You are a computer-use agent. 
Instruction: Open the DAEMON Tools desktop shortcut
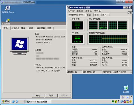tap(8, 9)
